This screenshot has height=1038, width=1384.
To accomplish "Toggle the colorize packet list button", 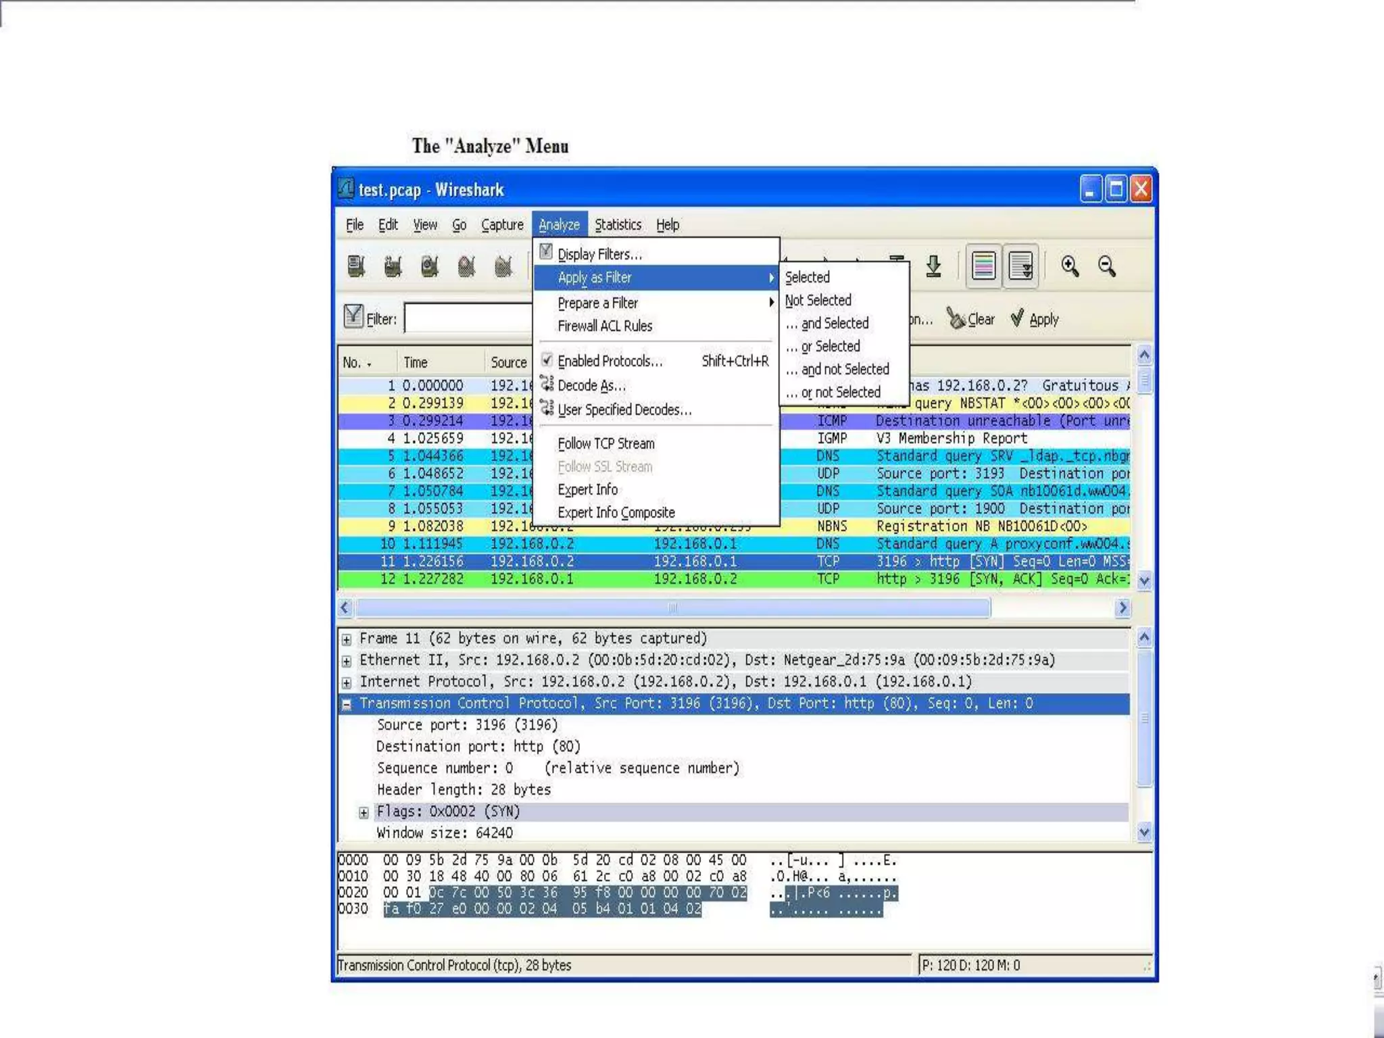I will pos(984,266).
